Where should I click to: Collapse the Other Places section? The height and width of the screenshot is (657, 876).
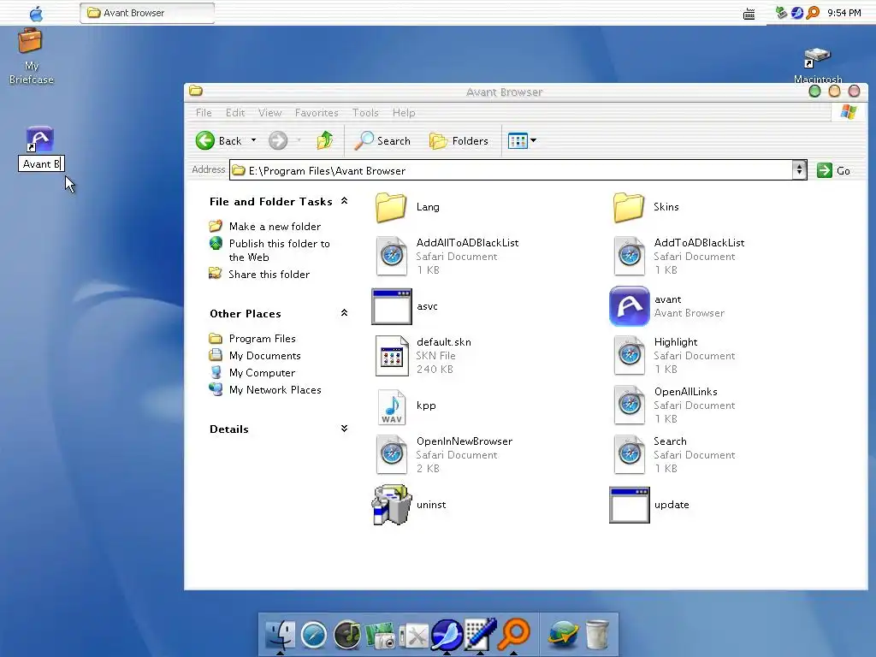(344, 313)
